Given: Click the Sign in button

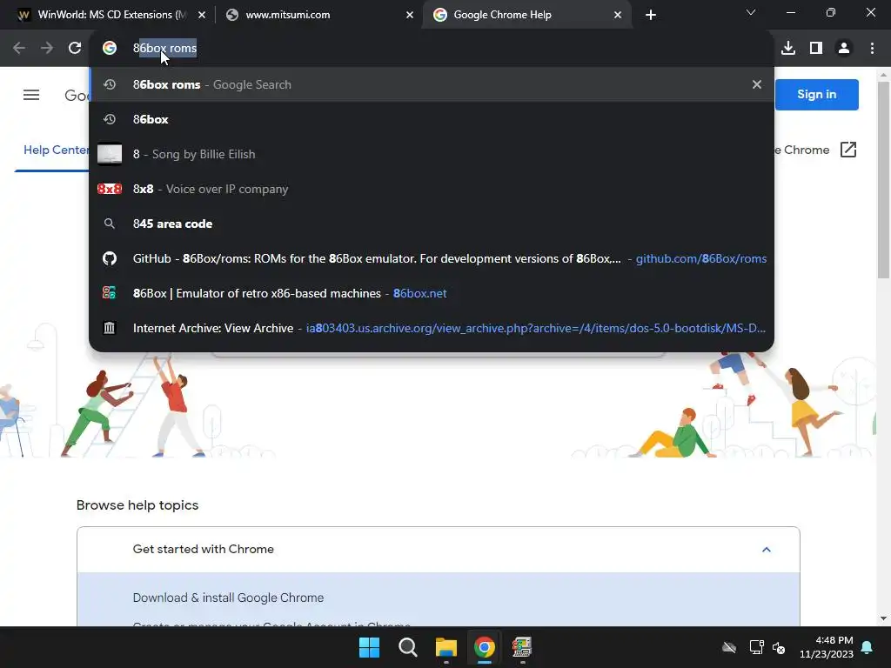Looking at the screenshot, I should coord(816,94).
